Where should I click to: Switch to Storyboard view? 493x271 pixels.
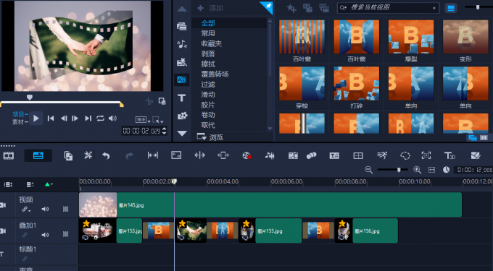9,155
